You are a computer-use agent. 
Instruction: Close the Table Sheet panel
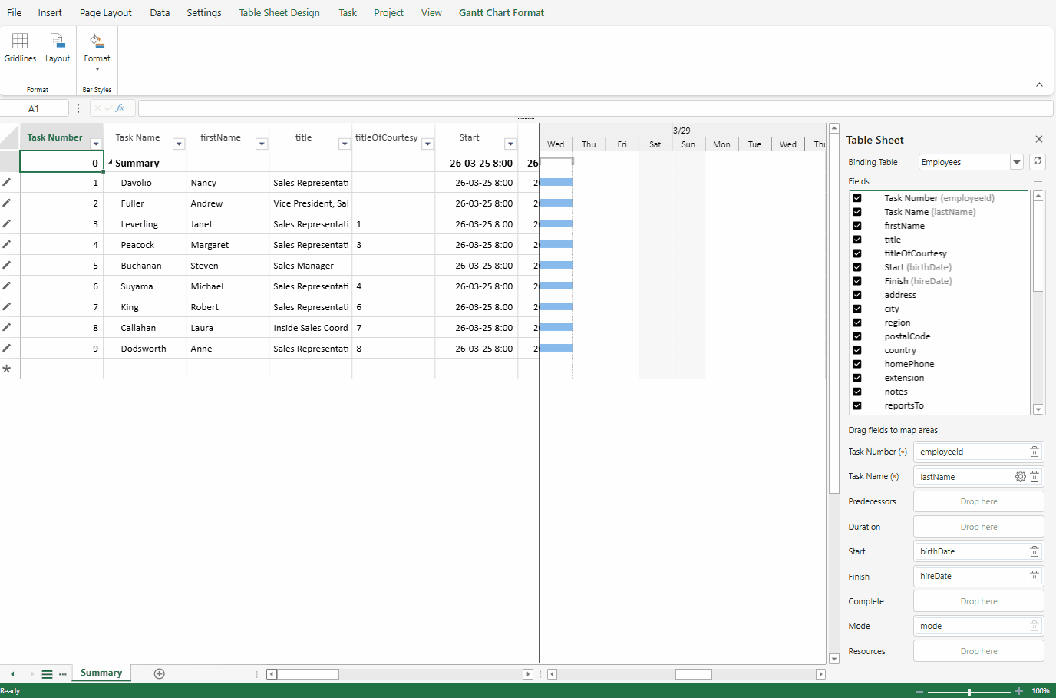(1039, 139)
